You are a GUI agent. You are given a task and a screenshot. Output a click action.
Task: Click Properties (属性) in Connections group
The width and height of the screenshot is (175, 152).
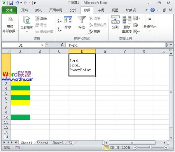(x=41, y=25)
